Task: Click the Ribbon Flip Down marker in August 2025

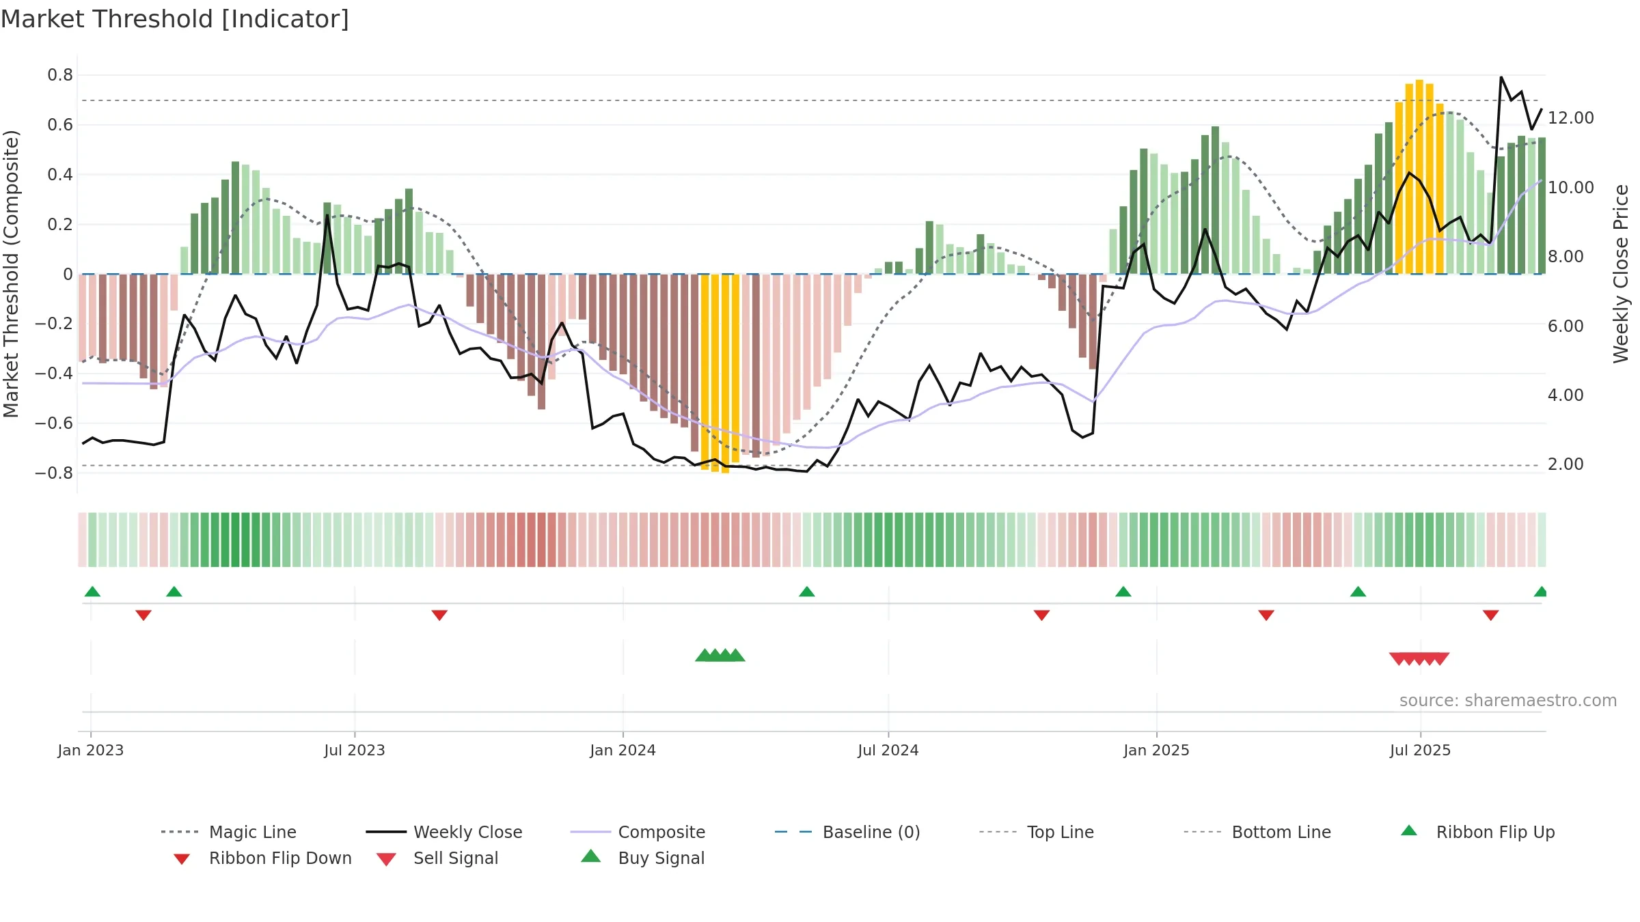Action: [x=1491, y=615]
